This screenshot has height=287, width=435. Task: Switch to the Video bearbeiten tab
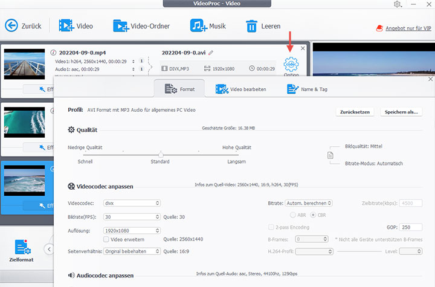240,89
